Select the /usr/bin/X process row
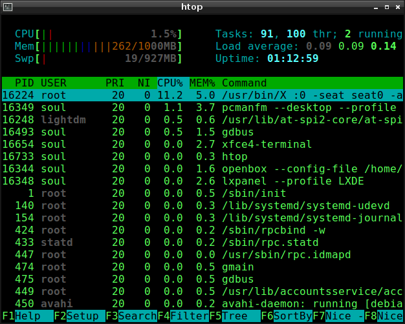The image size is (405, 324). [x=202, y=96]
